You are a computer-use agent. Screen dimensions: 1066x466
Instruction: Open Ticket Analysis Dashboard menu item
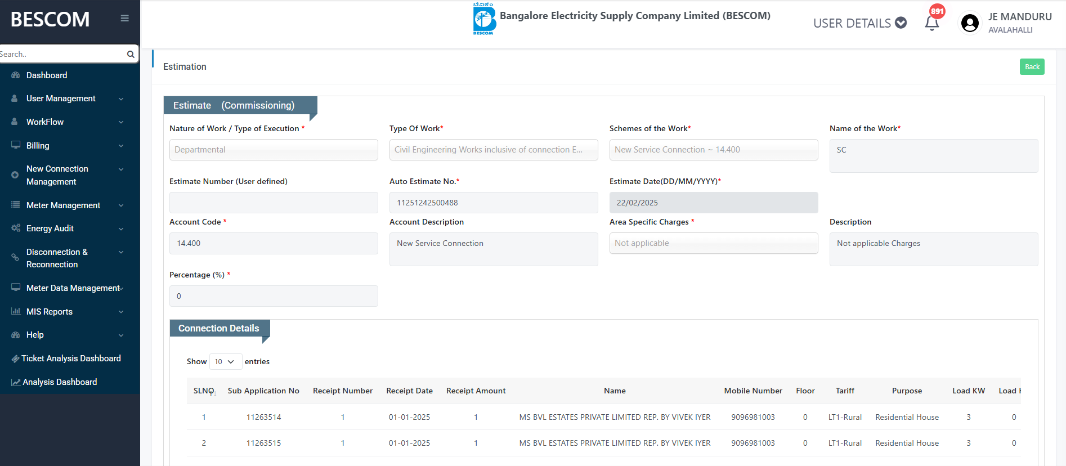[71, 359]
